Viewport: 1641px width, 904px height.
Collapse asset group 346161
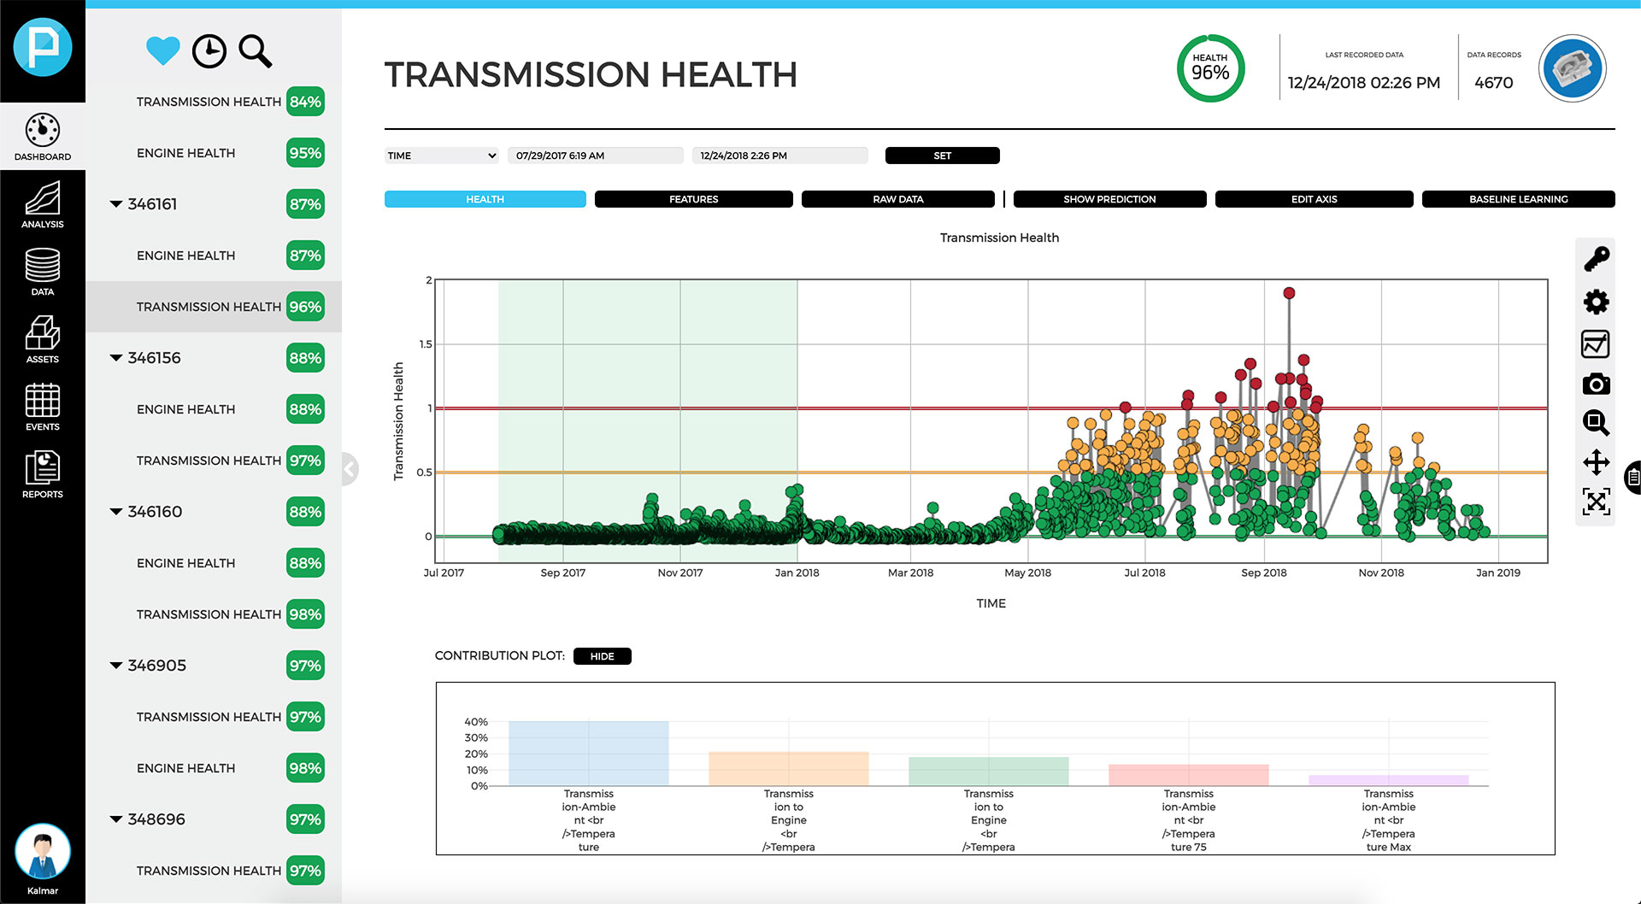116,204
